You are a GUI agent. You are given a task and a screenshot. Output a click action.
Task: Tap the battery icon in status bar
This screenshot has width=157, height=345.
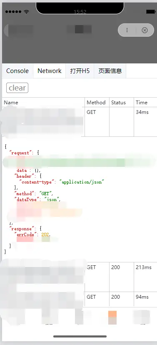click(x=151, y=11)
